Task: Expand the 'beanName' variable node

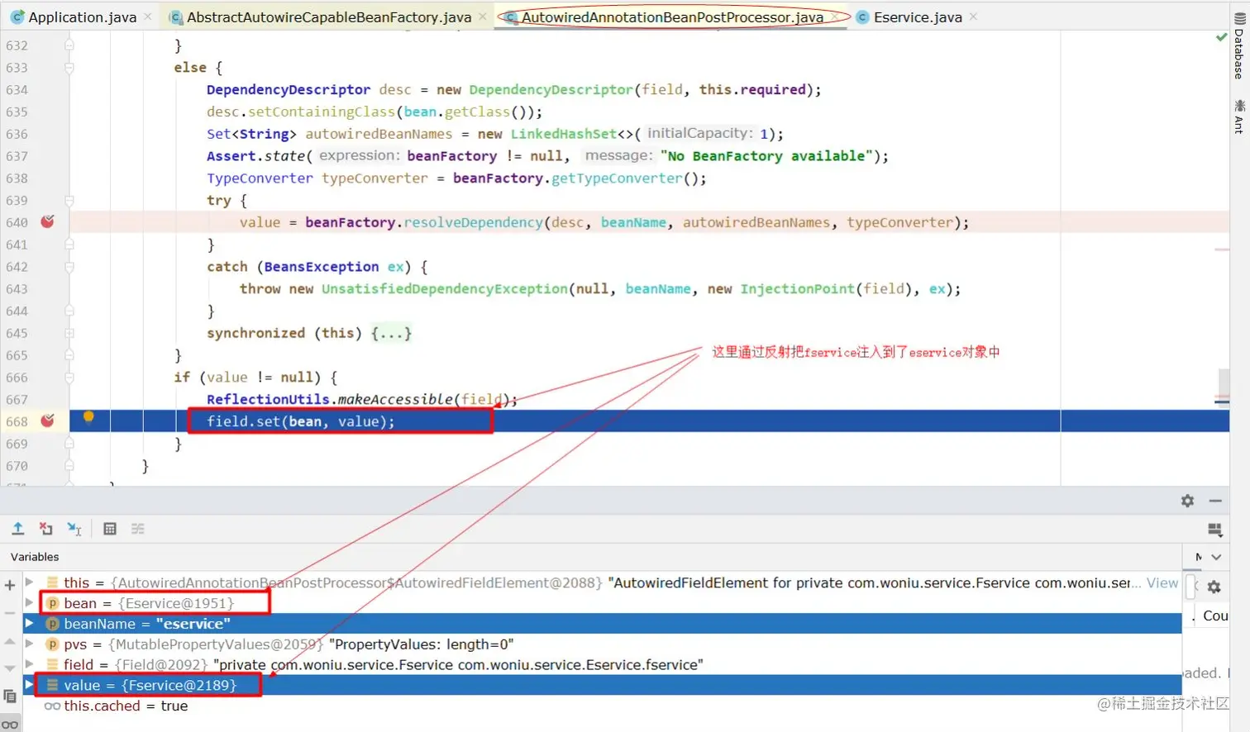Action: [29, 624]
